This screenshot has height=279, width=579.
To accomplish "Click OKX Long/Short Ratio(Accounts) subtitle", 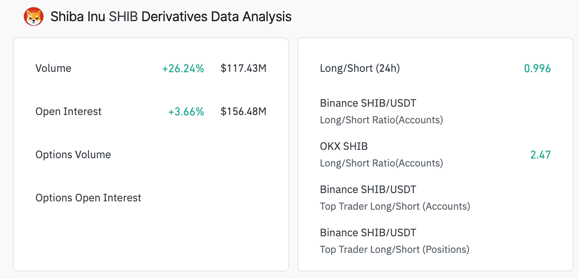I will (x=381, y=163).
